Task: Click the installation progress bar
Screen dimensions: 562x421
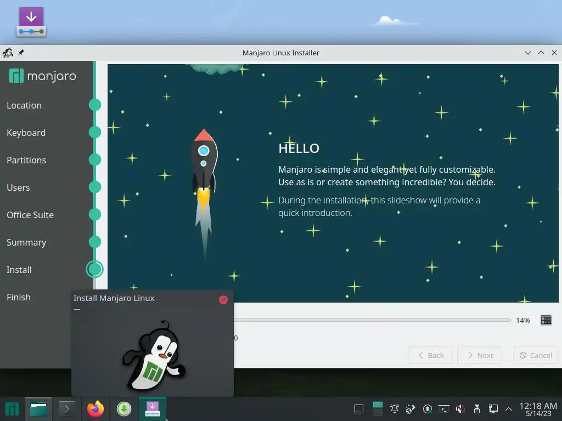Action: coord(373,320)
